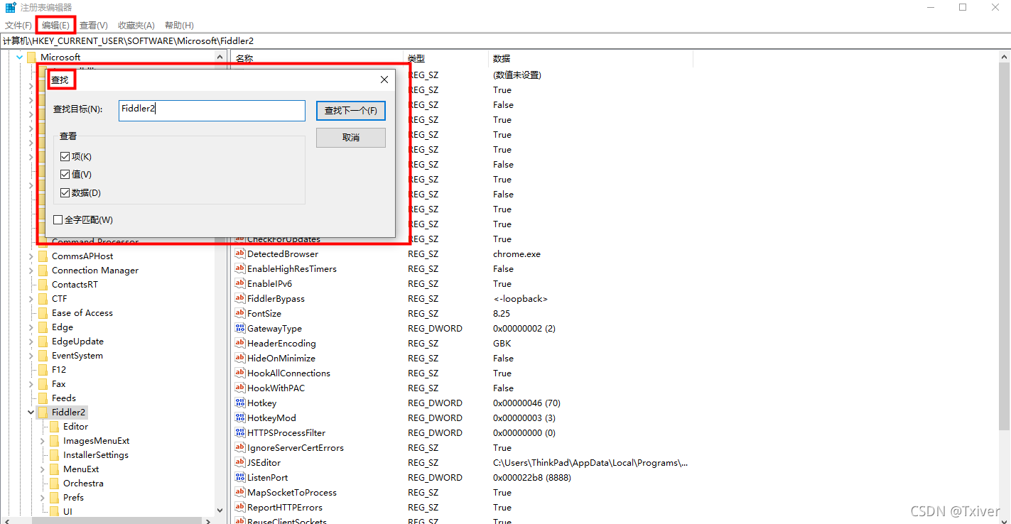The height and width of the screenshot is (524, 1011).
Task: Click the Registry Editor app icon in title bar
Action: pos(11,7)
